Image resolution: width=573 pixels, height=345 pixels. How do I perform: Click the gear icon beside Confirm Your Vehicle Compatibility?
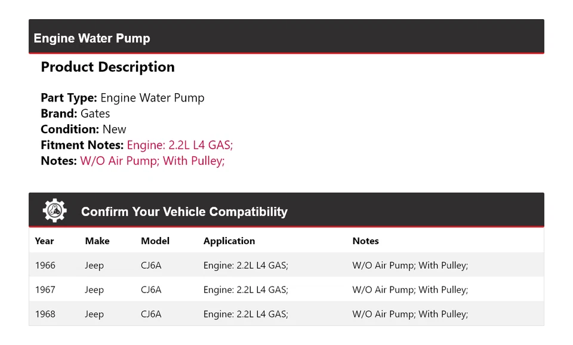pyautogui.click(x=54, y=211)
